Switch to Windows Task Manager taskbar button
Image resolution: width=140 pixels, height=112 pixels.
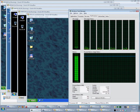click(36, 110)
